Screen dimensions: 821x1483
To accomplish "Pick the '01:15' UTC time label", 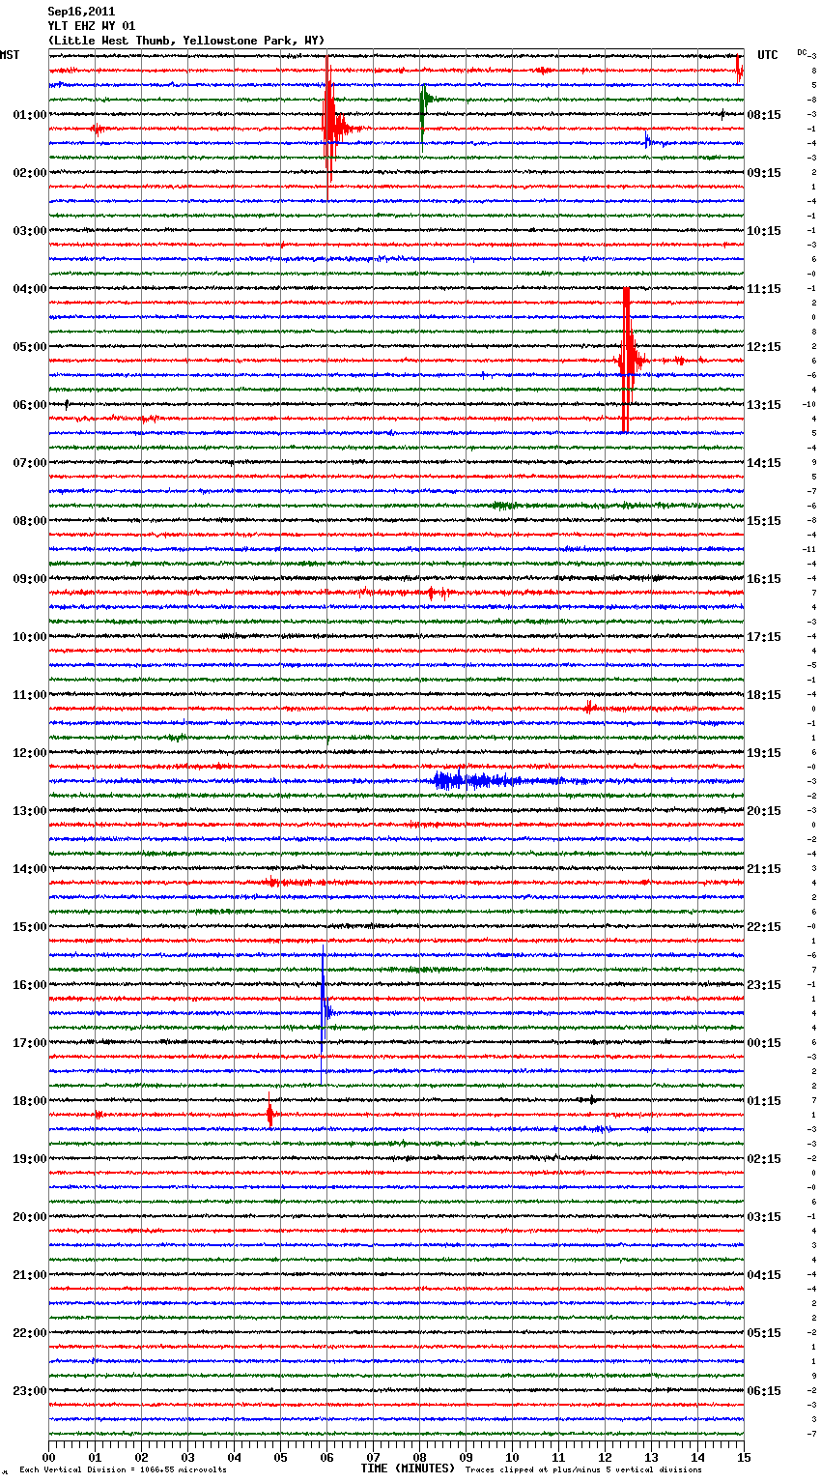I will (x=764, y=1101).
